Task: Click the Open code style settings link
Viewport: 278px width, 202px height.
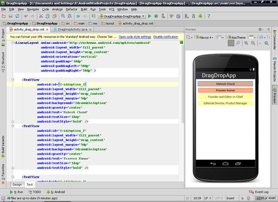Action: coord(135,37)
